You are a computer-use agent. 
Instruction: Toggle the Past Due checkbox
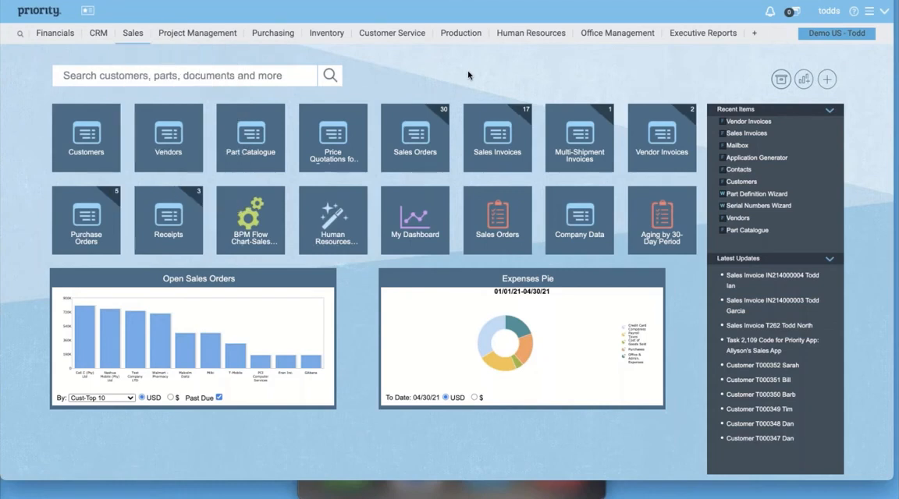point(219,397)
